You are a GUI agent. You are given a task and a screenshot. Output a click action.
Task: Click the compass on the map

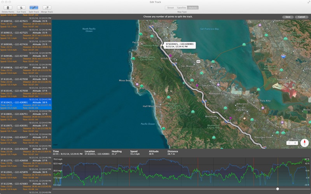coord(304,143)
